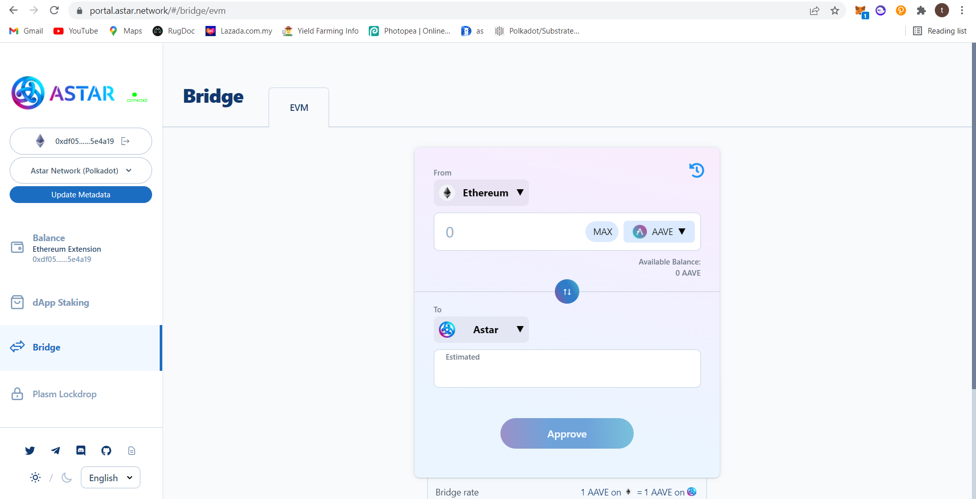
Task: Click MAX amount button
Action: click(x=602, y=231)
